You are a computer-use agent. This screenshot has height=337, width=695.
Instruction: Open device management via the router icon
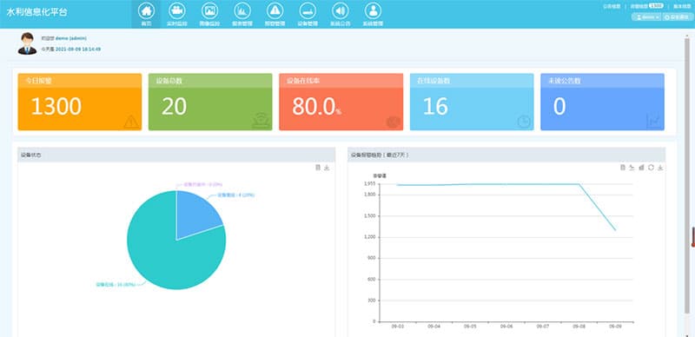308,10
